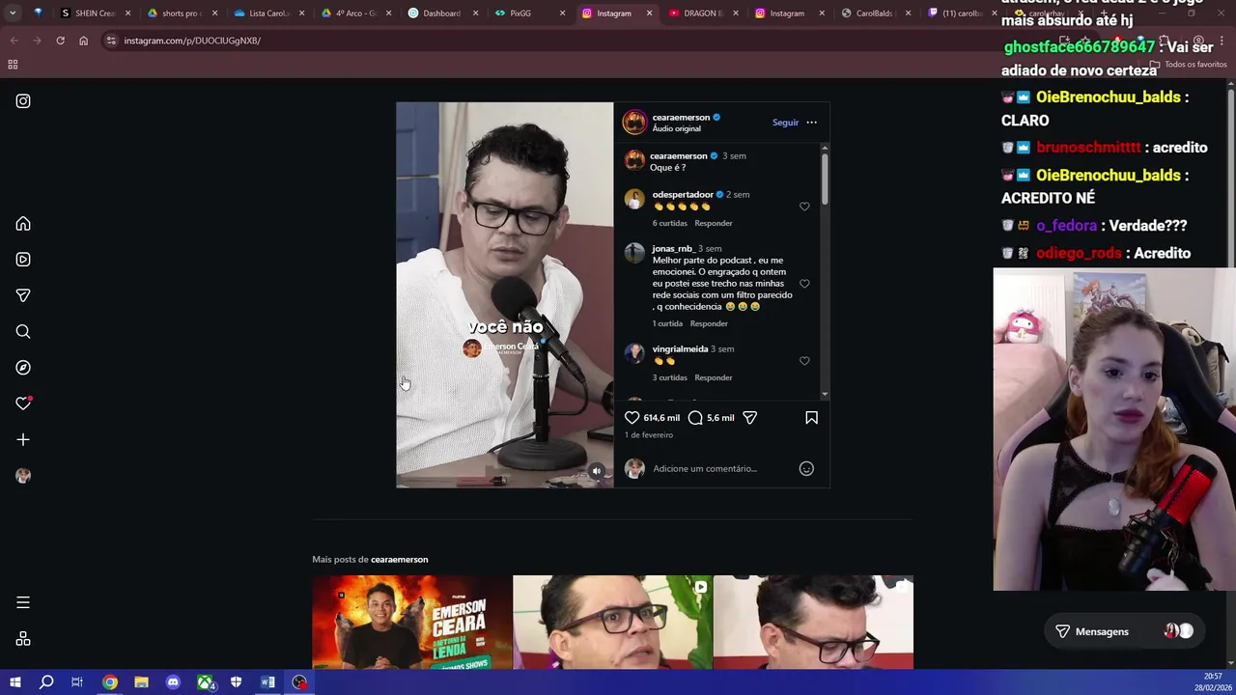
Task: Open the hamburger More menu in sidebar
Action: [23, 602]
